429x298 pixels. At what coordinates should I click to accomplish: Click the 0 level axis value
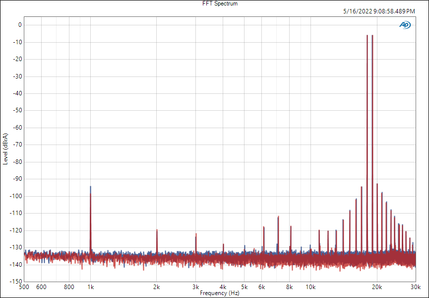coord(20,25)
